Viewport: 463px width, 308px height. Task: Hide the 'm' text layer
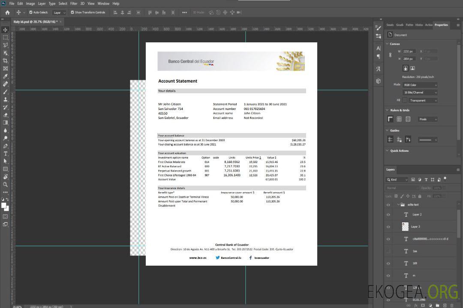(x=388, y=276)
